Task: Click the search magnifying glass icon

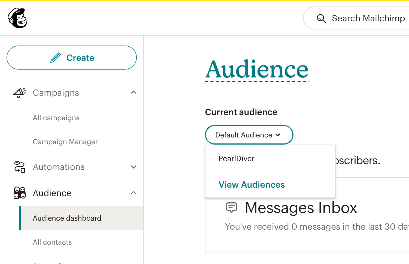Action: (x=321, y=19)
